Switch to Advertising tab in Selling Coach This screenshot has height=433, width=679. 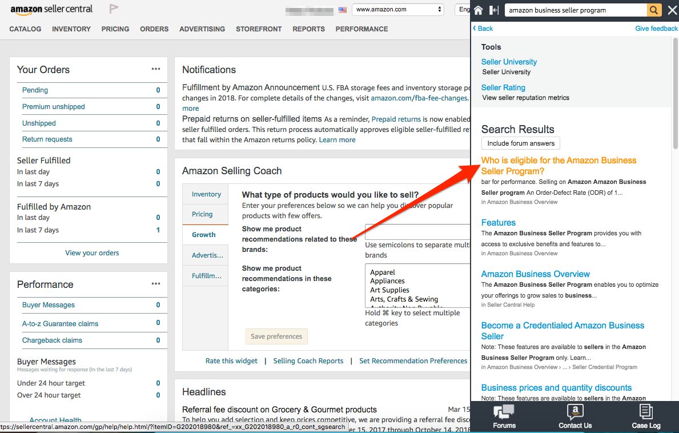(x=206, y=255)
